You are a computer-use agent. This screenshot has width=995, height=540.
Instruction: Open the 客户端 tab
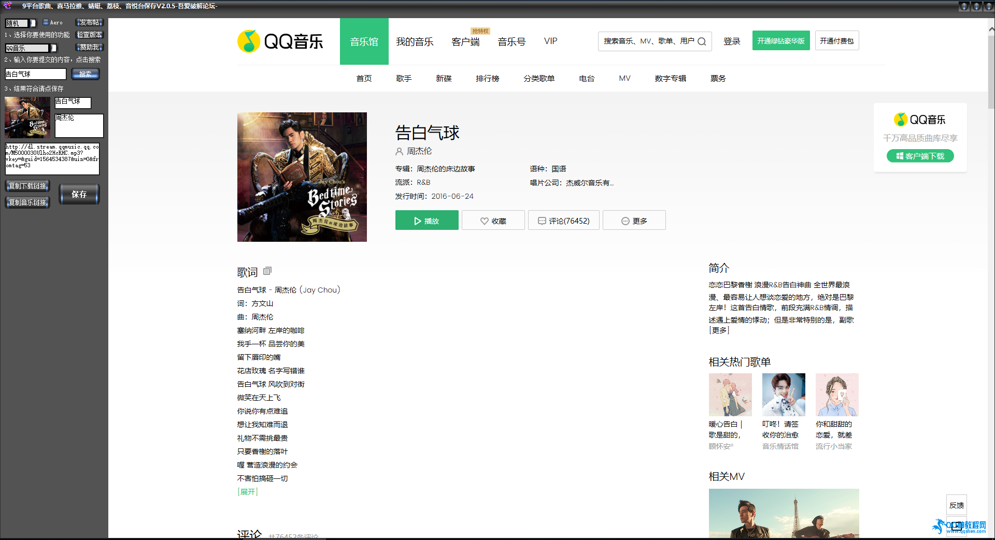pyautogui.click(x=465, y=41)
